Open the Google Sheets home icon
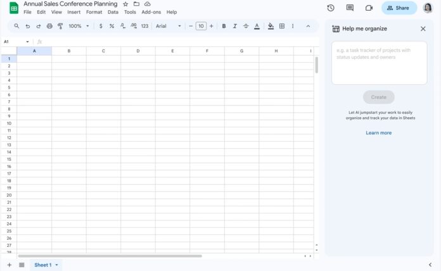 pos(13,8)
